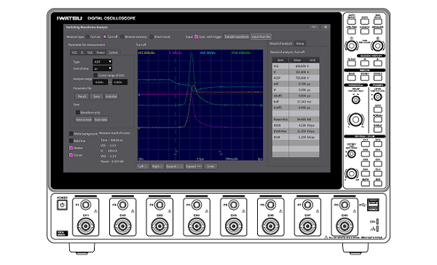Screen dimensions: 437x265
Task: Disable the Marker checkbox
Action: pyautogui.click(x=71, y=148)
